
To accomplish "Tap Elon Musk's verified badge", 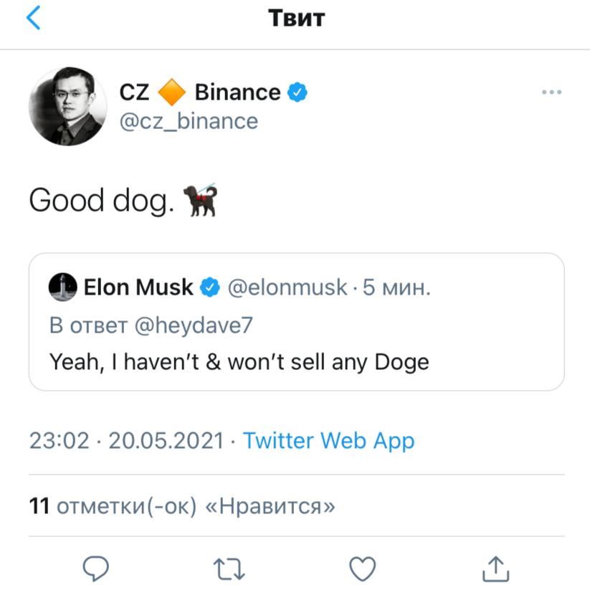I will point(210,287).
